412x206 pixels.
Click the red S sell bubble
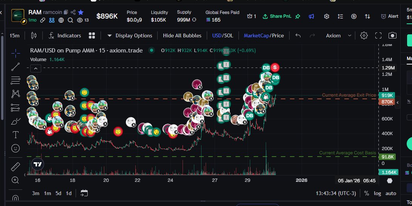point(275,68)
